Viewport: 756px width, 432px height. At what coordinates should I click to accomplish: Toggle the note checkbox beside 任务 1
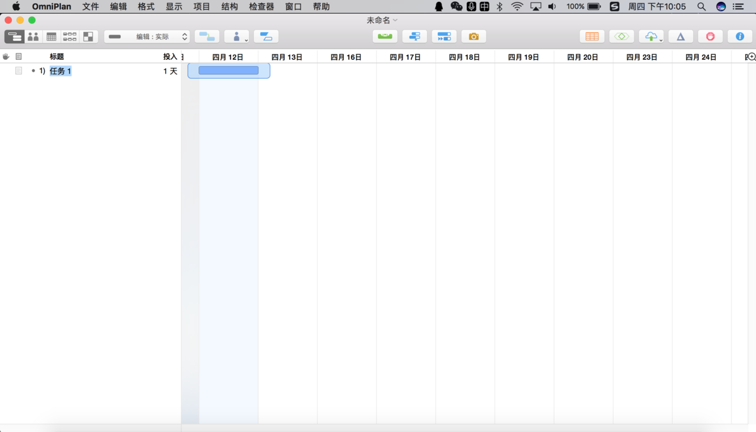tap(19, 71)
